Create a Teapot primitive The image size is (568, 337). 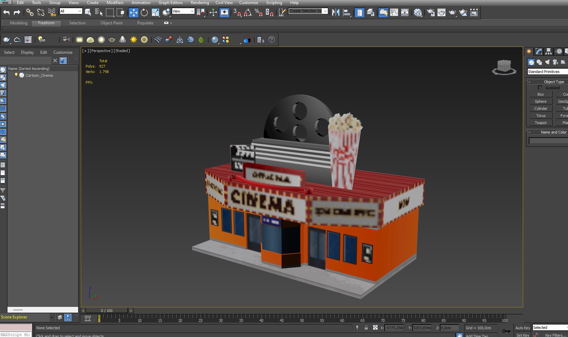[540, 122]
